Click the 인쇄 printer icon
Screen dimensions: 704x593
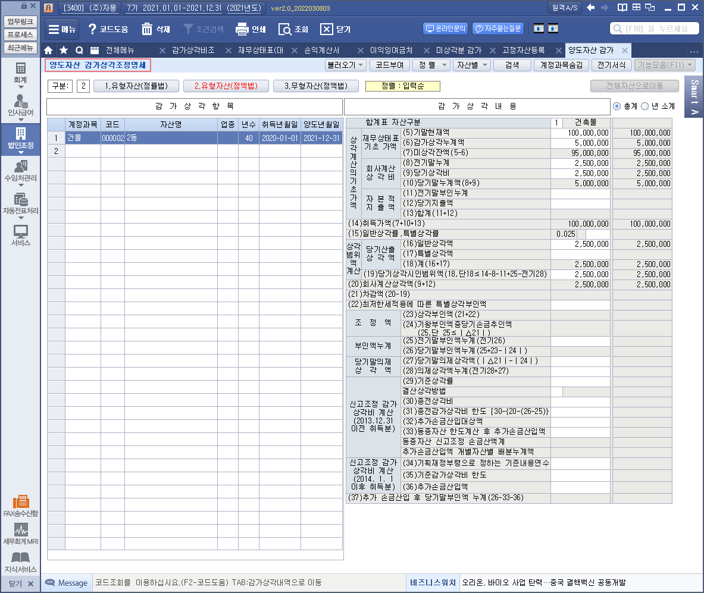pyautogui.click(x=241, y=29)
